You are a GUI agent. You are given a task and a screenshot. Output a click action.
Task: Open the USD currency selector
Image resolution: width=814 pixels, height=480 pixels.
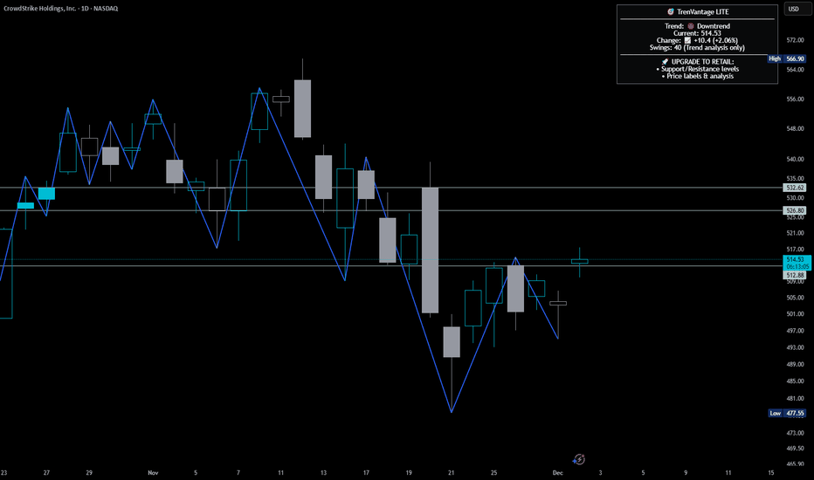(x=794, y=10)
